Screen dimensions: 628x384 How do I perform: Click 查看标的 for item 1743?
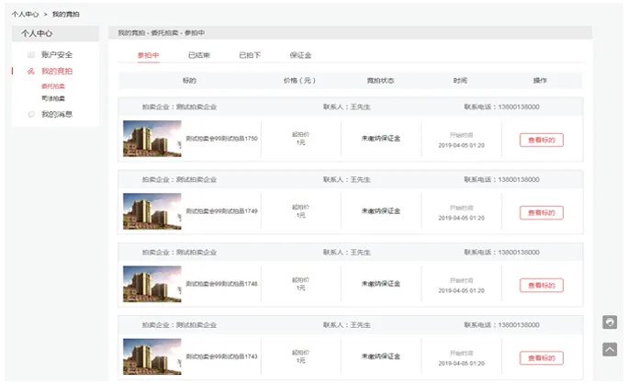click(542, 358)
